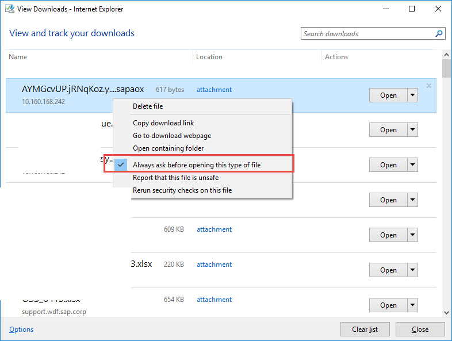Expand Open dropdown arrow in second download row
The height and width of the screenshot is (341, 452).
coord(412,130)
